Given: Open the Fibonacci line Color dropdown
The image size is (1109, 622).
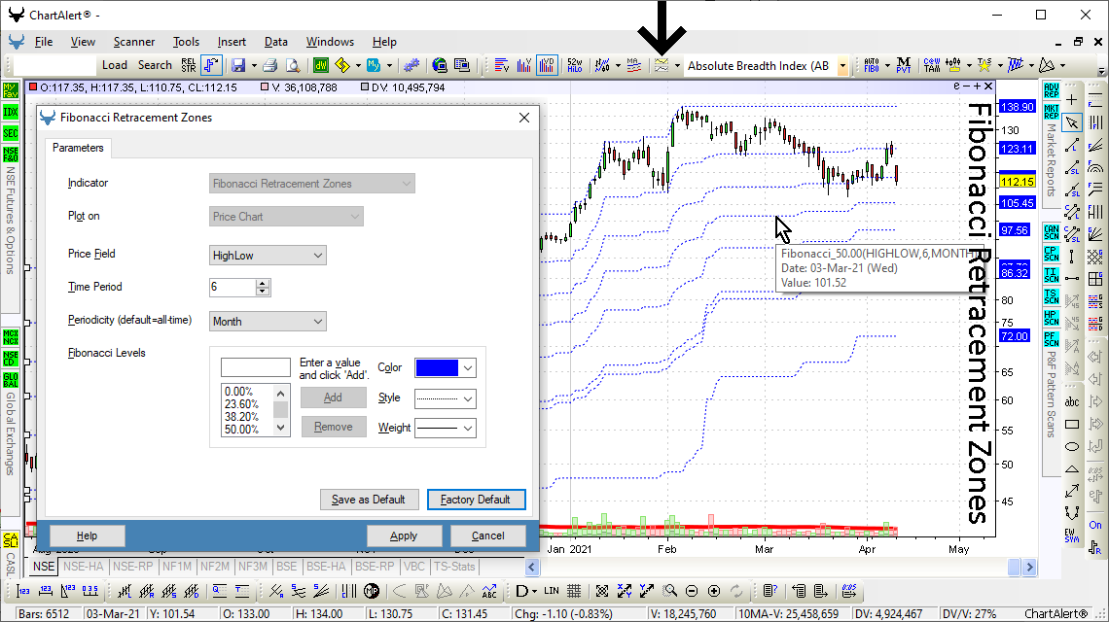Looking at the screenshot, I should 468,367.
